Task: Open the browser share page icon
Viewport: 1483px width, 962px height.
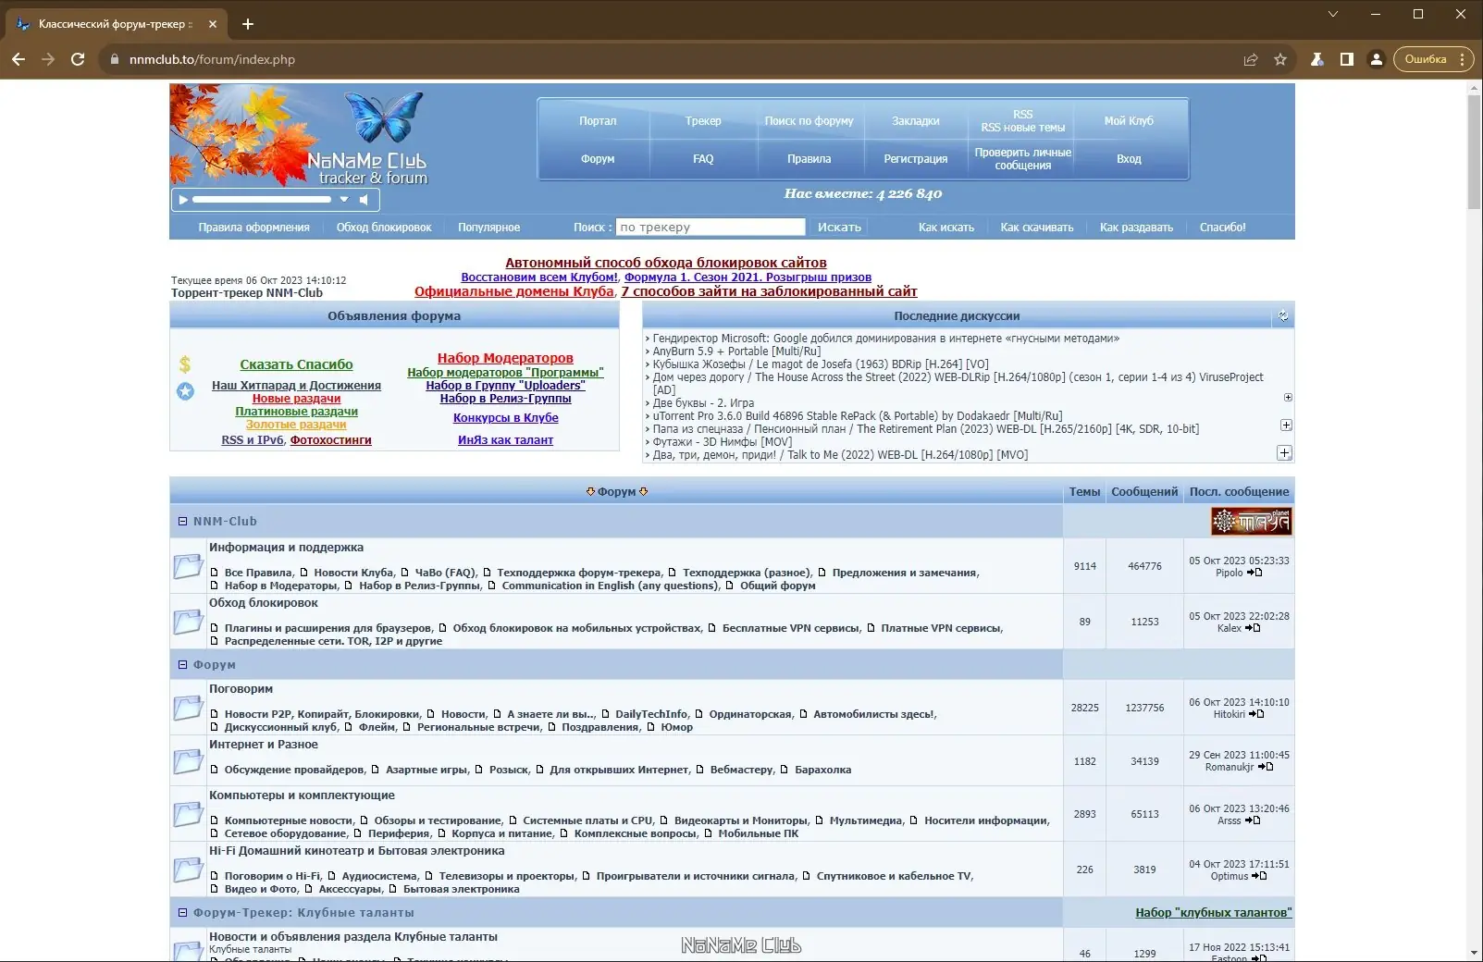Action: 1251,59
